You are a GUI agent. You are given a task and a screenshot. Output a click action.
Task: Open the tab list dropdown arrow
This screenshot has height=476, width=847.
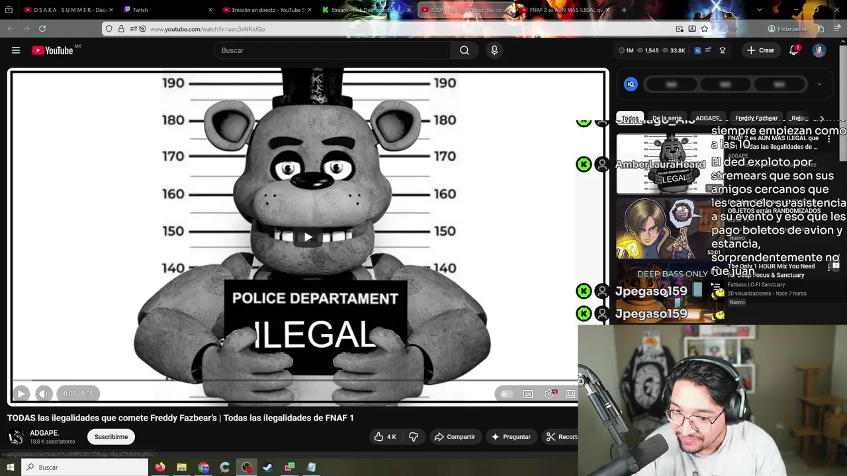759,10
